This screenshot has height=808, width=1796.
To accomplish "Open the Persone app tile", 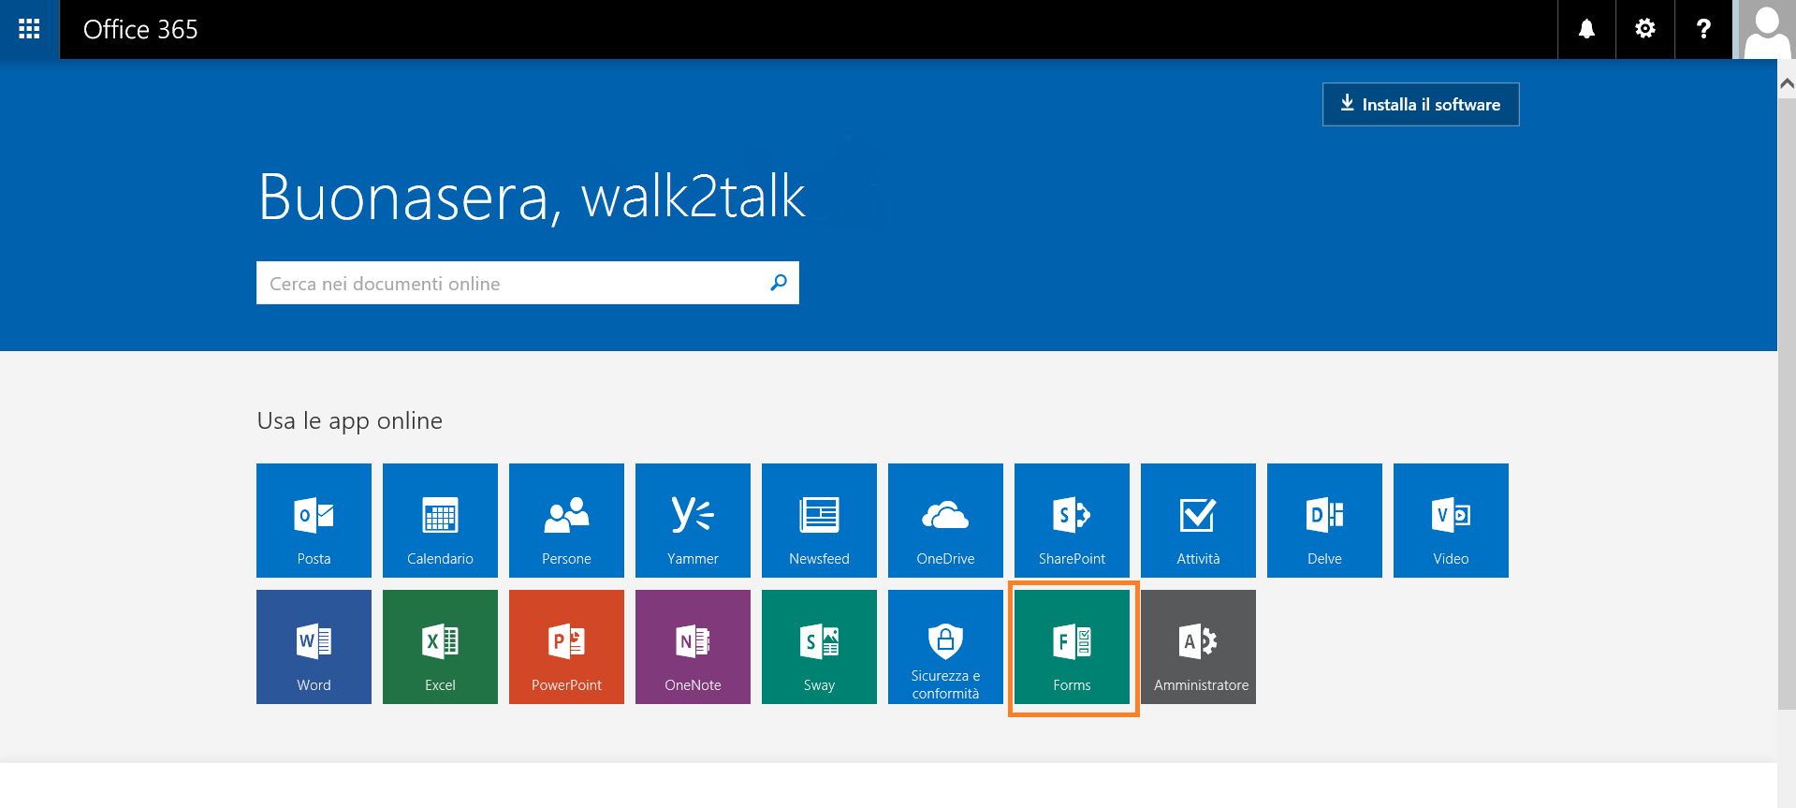I will coord(566,521).
